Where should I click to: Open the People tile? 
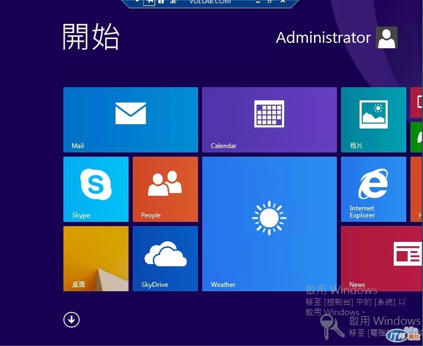[165, 189]
